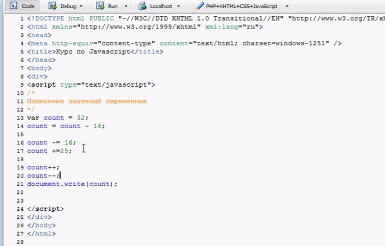
Task: Click the Run play icon
Action: [x=100, y=6]
